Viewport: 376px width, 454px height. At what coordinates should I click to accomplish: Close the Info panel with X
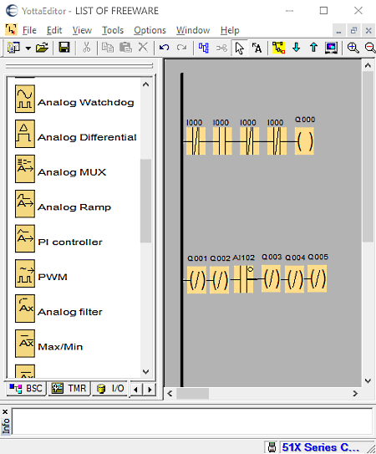point(5,411)
